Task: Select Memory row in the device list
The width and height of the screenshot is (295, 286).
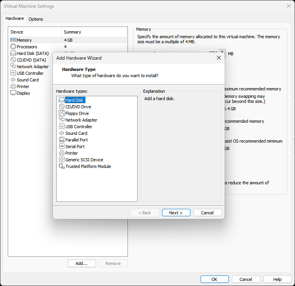Action: click(x=24, y=40)
